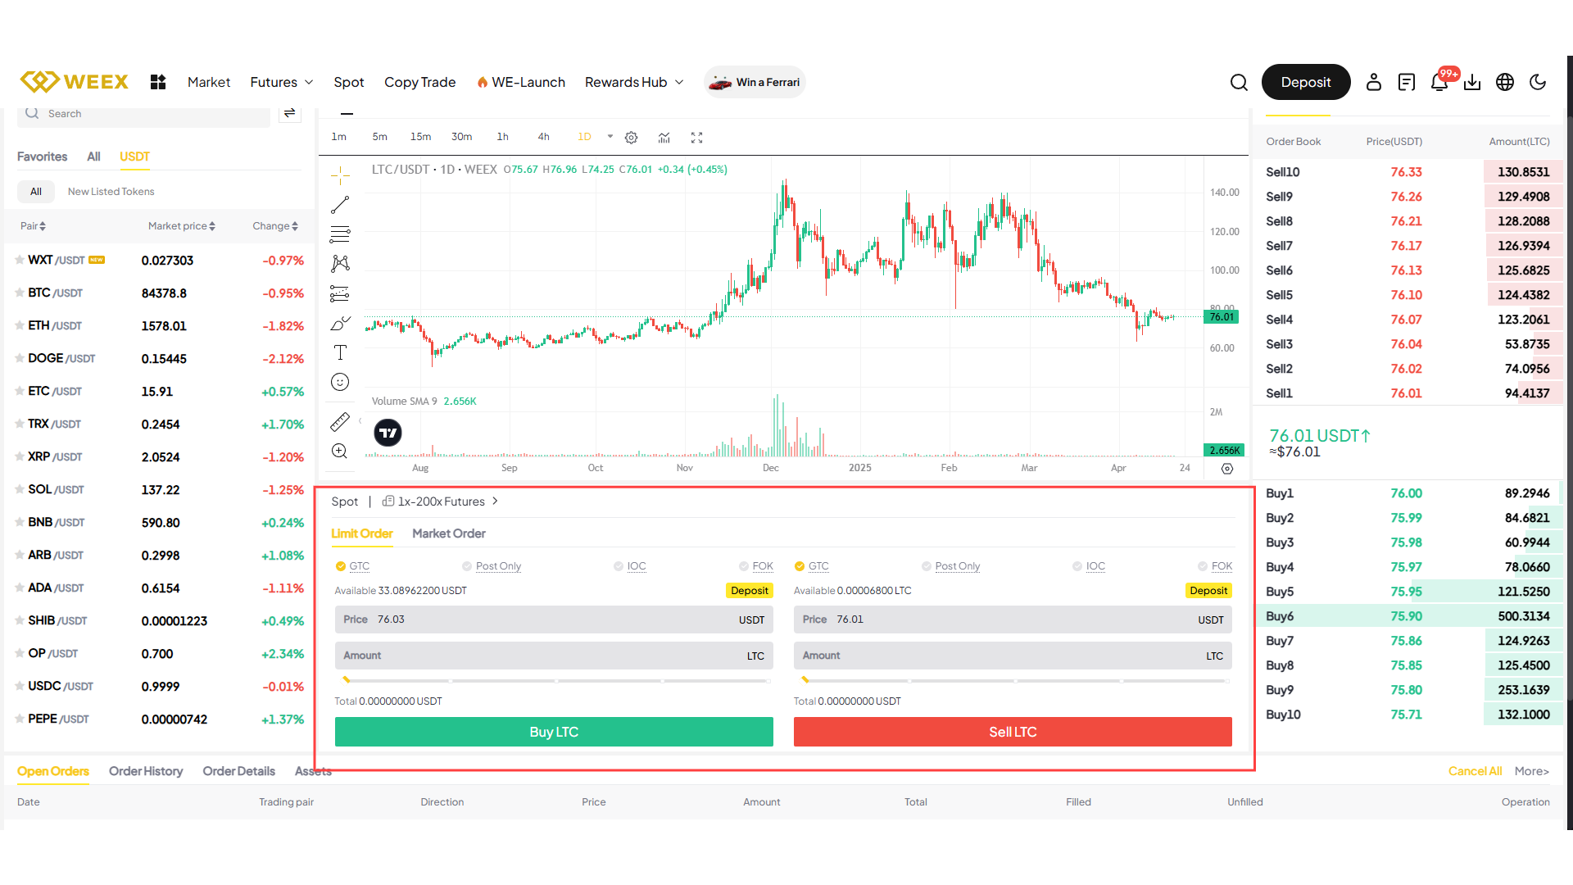
Task: Open the Market menu item
Action: 209,82
